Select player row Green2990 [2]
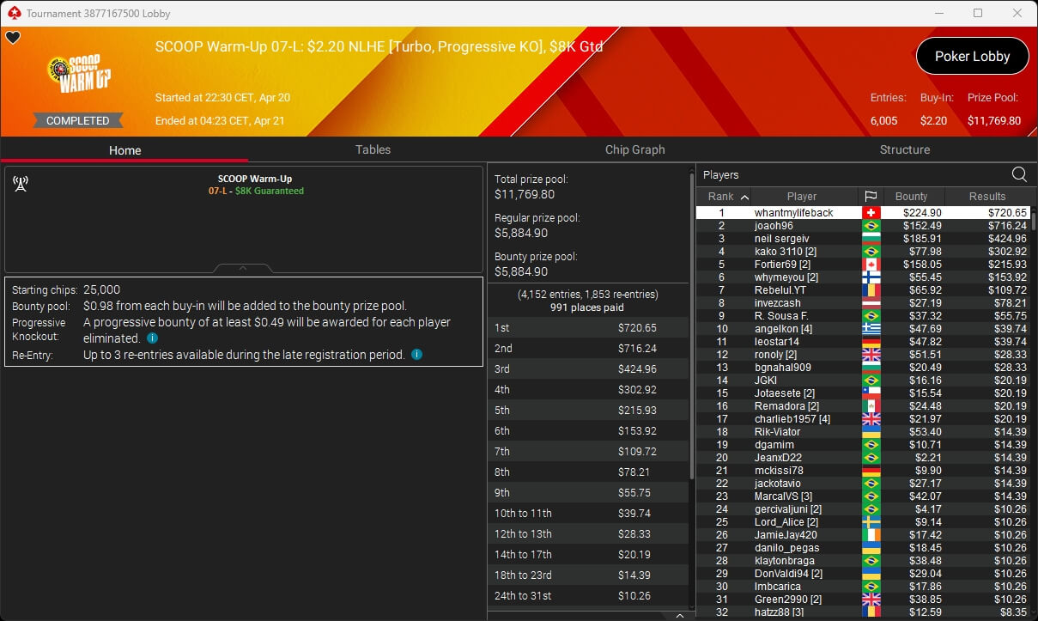Screen dimensions: 1038x621 [863, 600]
